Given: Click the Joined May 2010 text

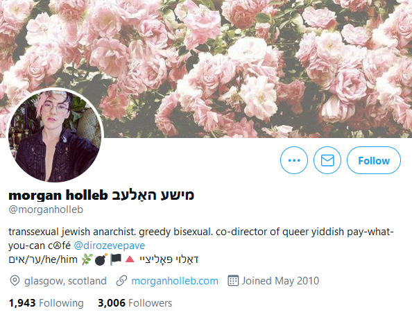Looking at the screenshot, I should [280, 281].
